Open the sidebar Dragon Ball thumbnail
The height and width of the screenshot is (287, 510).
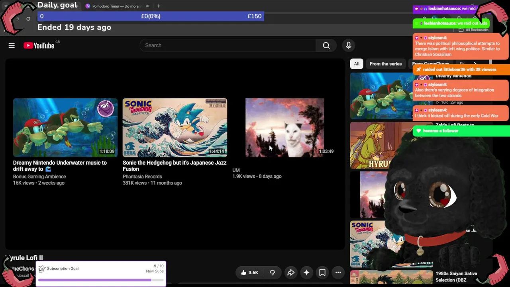[391, 278]
